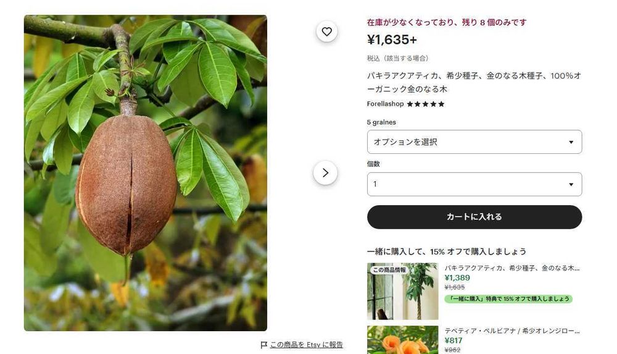Click the flag icon beside the report link
The height and width of the screenshot is (354, 617).
coord(264,345)
